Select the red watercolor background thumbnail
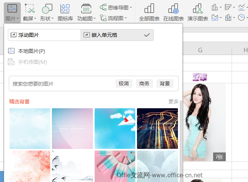248x182 pixels. tap(30, 166)
